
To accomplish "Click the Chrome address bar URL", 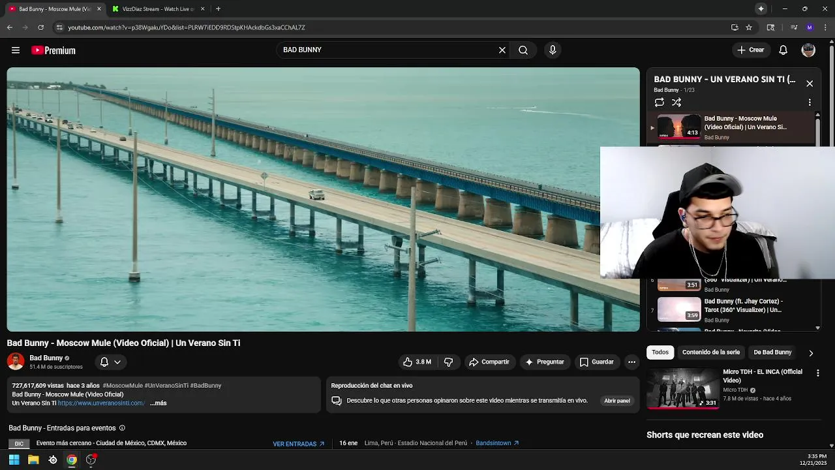I will (x=187, y=27).
